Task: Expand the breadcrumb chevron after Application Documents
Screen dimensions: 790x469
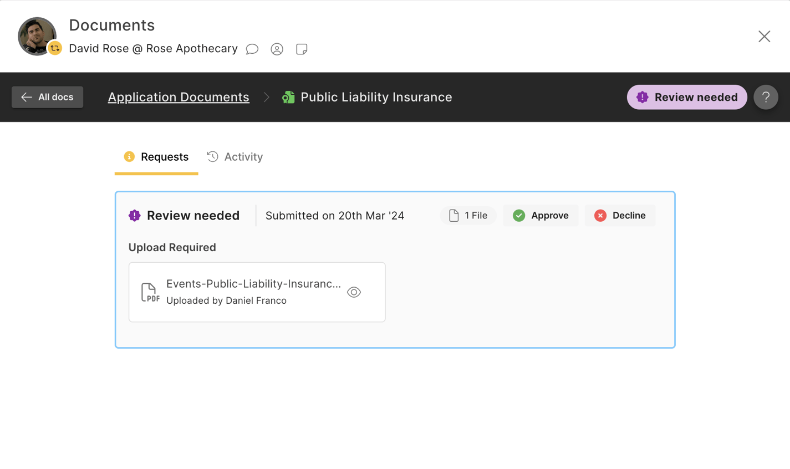Action: tap(266, 96)
